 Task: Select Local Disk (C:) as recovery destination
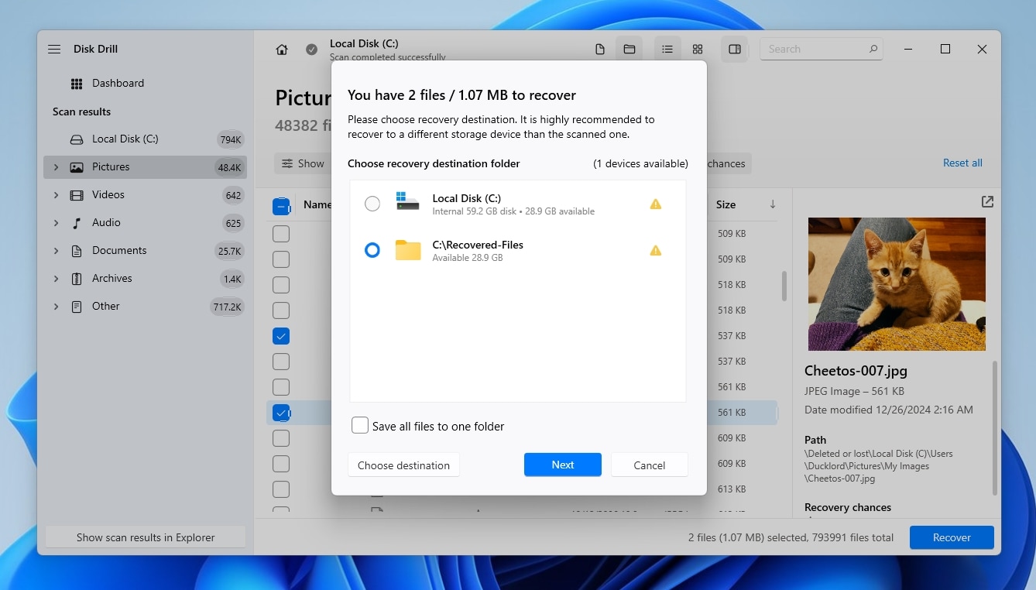[372, 204]
